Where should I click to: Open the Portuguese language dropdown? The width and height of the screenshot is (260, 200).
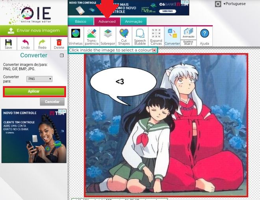point(234,4)
